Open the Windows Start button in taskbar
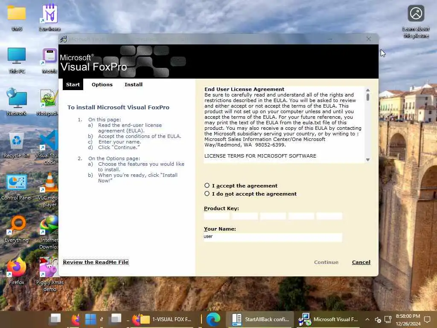This screenshot has width=437, height=328. (90, 319)
